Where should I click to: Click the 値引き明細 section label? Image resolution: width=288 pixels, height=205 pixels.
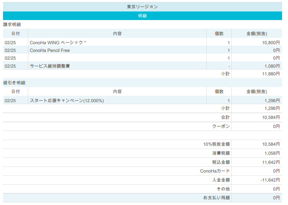pyautogui.click(x=14, y=83)
